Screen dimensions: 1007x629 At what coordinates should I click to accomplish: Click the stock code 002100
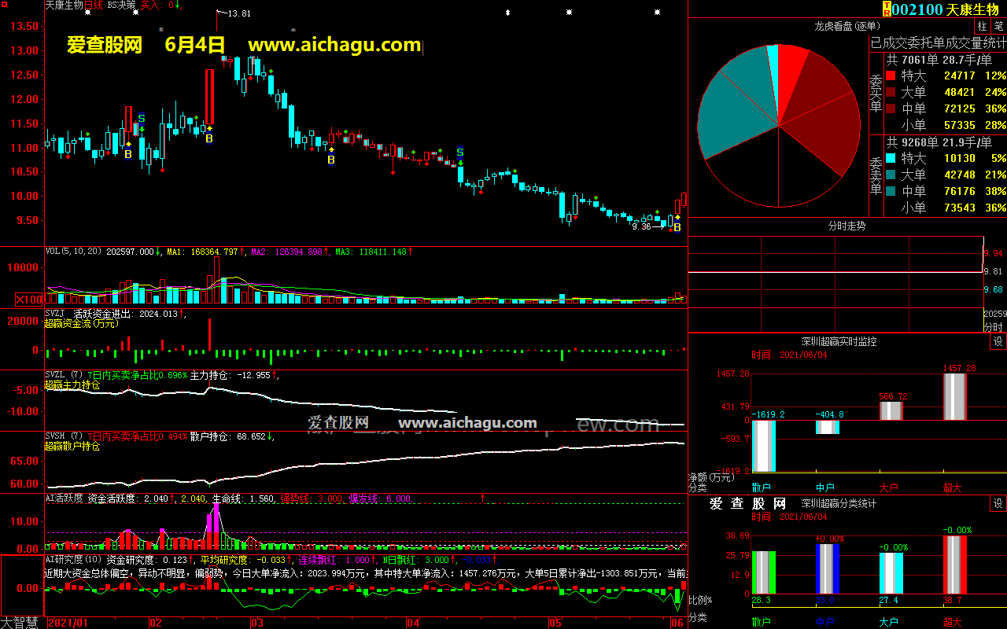[x=917, y=9]
